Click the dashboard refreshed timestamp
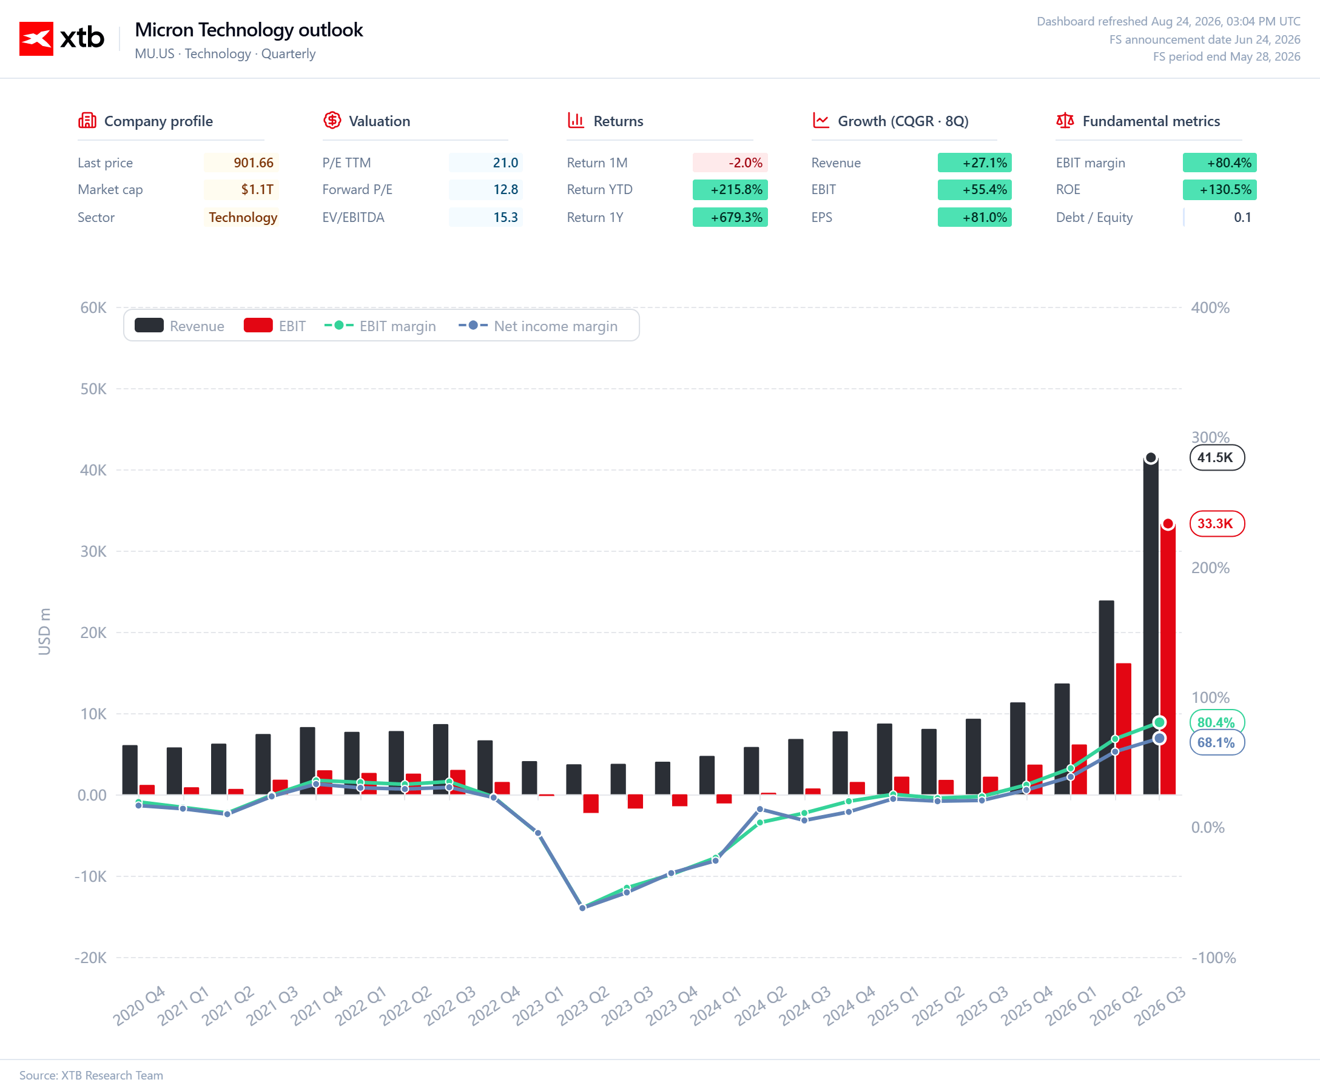The width and height of the screenshot is (1320, 1088). (1168, 21)
